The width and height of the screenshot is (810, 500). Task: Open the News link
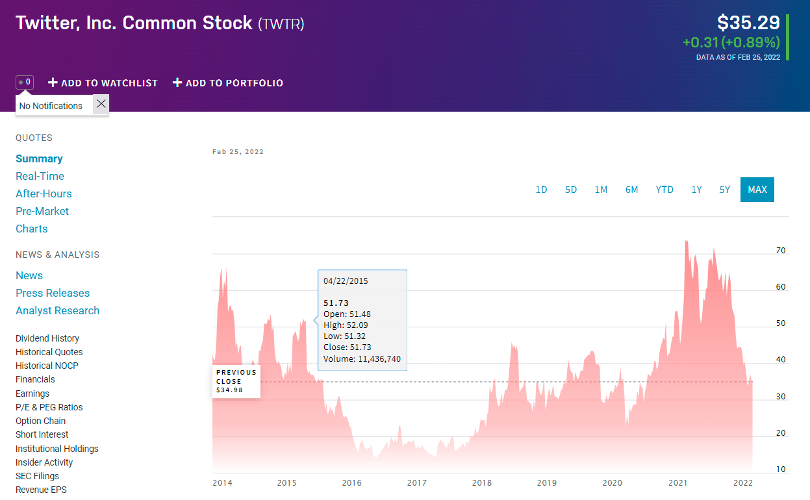pos(29,275)
